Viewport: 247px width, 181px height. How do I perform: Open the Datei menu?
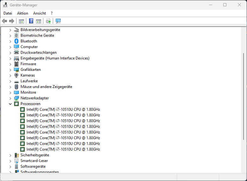click(x=8, y=13)
